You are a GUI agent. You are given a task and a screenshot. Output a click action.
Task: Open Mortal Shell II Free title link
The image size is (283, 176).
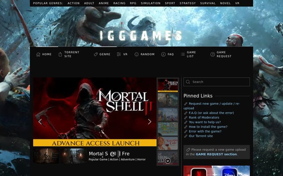point(109,154)
